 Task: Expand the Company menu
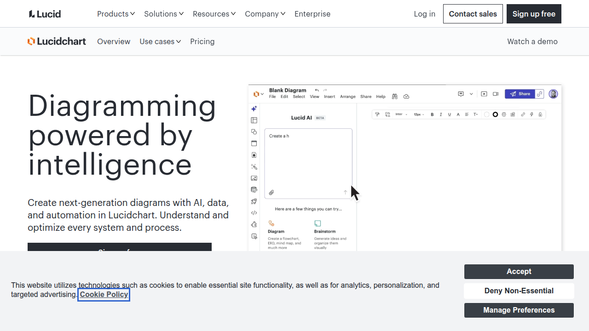tap(265, 14)
